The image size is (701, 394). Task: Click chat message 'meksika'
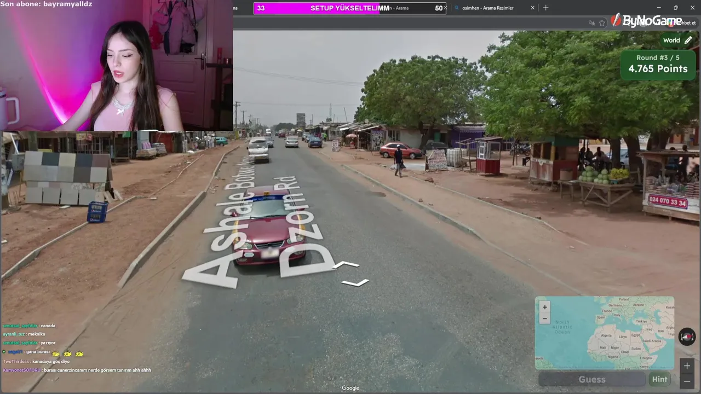click(36, 334)
